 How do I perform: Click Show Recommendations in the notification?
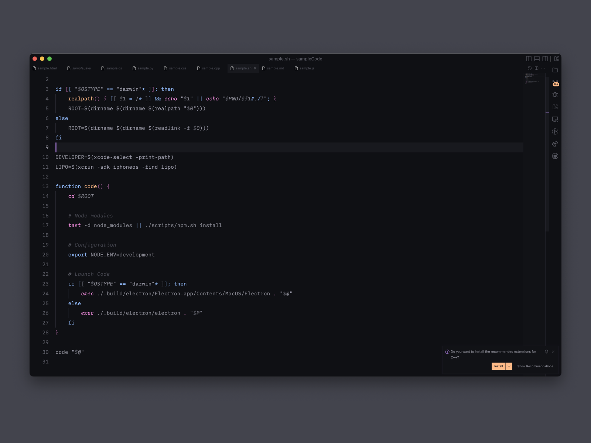[x=535, y=366]
